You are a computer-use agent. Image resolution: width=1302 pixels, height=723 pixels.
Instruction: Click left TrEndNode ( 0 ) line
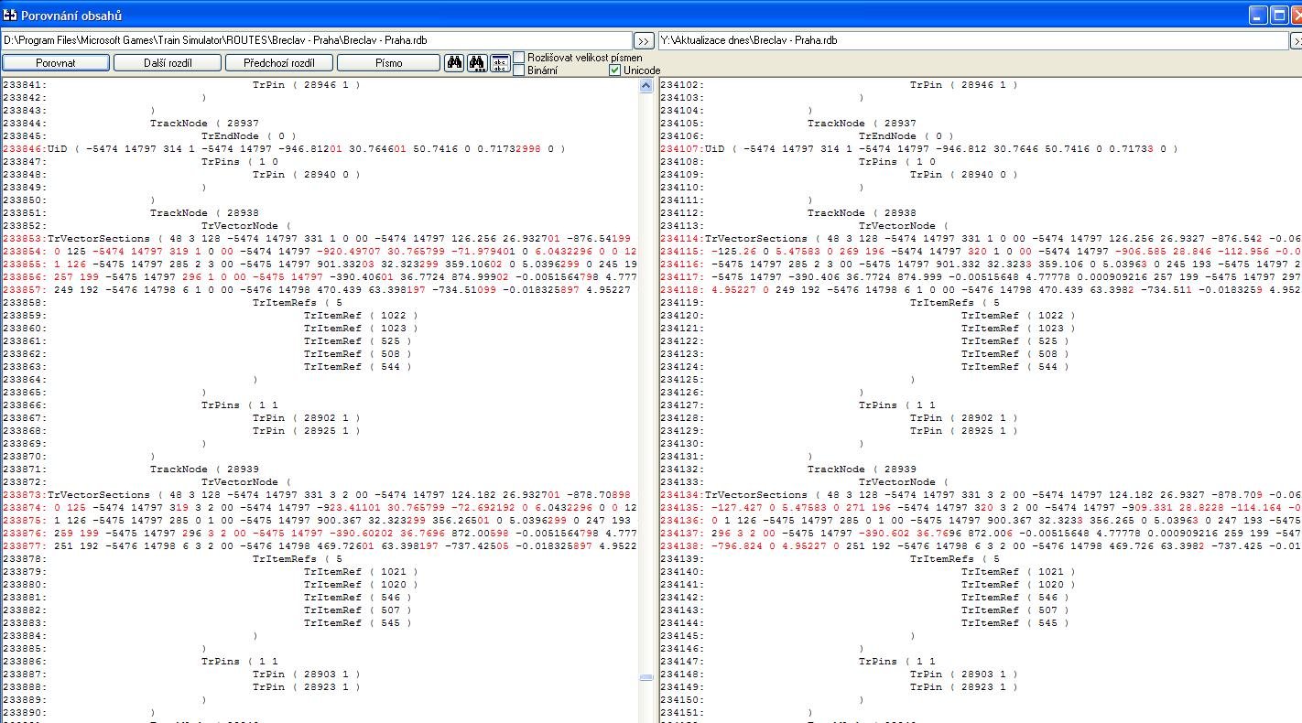tap(249, 136)
